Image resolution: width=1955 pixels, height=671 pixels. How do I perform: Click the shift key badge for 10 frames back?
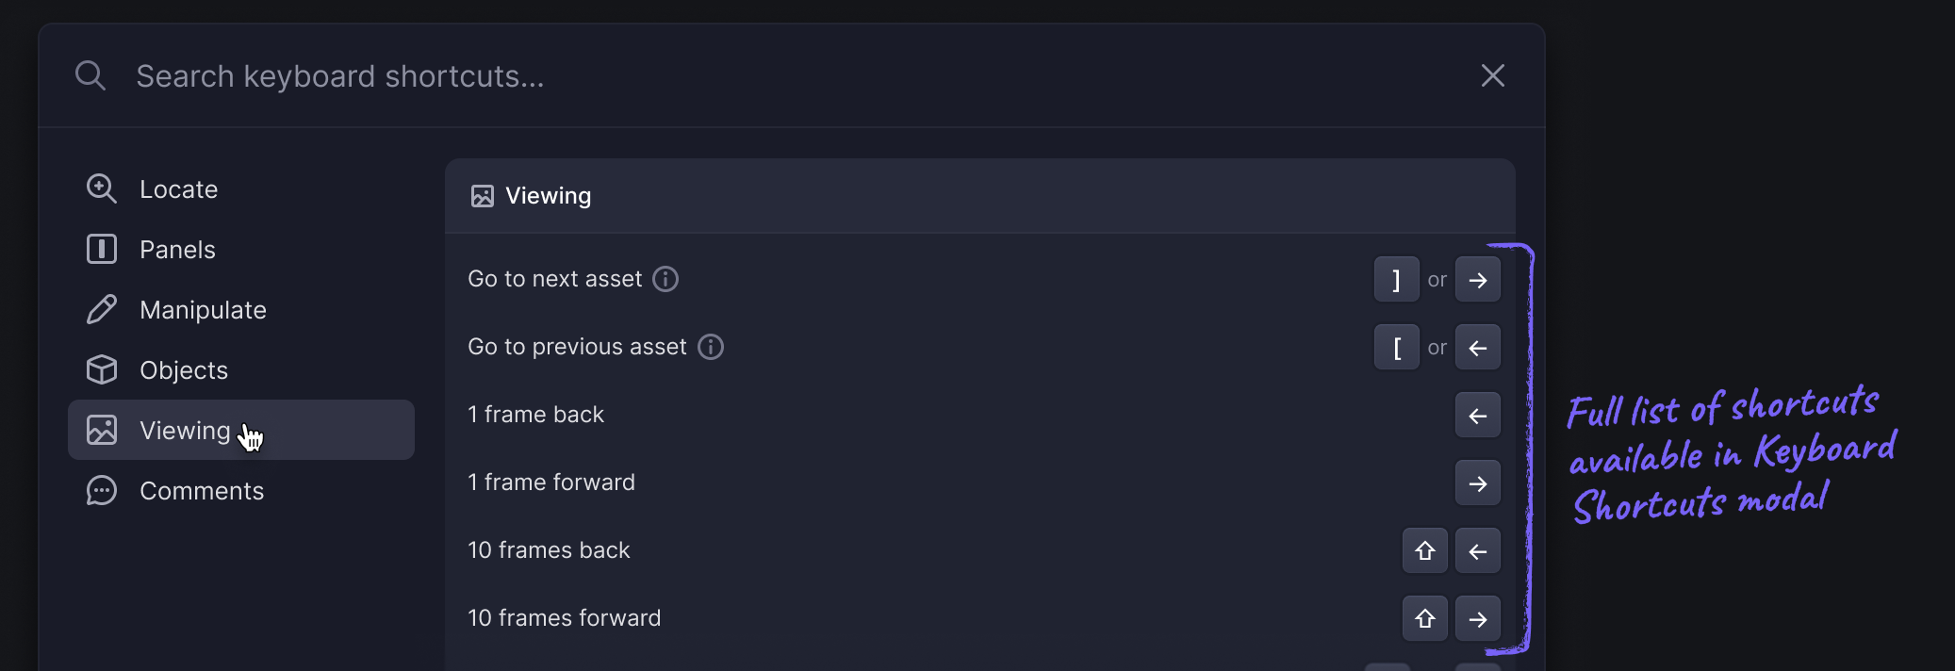coord(1424,550)
